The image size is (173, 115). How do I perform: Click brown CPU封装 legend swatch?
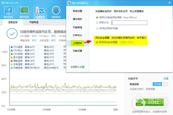click(12, 54)
